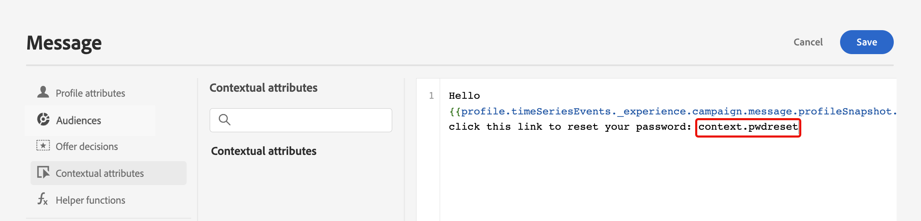Cancel editing the message
Viewport: 921px width, 221px height.
pyautogui.click(x=808, y=42)
